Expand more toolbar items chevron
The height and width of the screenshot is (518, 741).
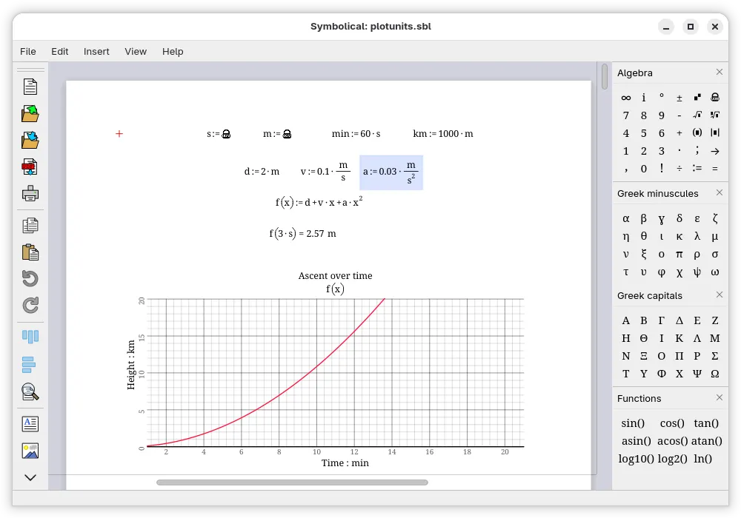30,477
